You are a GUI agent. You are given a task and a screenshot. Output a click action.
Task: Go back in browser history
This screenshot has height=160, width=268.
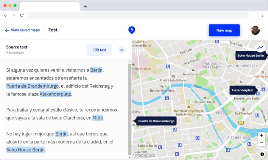[x=6, y=15]
